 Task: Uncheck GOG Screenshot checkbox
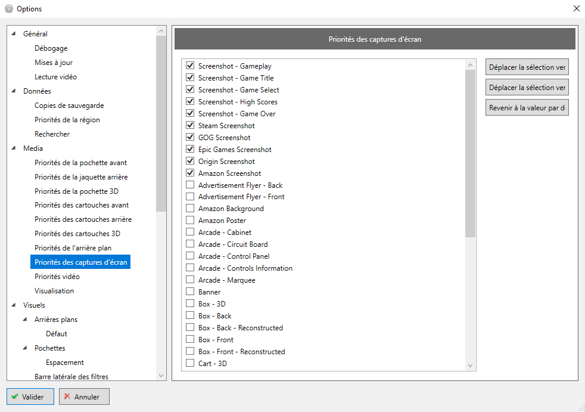(190, 137)
